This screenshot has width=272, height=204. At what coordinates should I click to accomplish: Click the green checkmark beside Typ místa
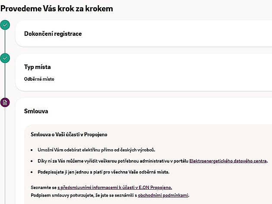pos(5,58)
